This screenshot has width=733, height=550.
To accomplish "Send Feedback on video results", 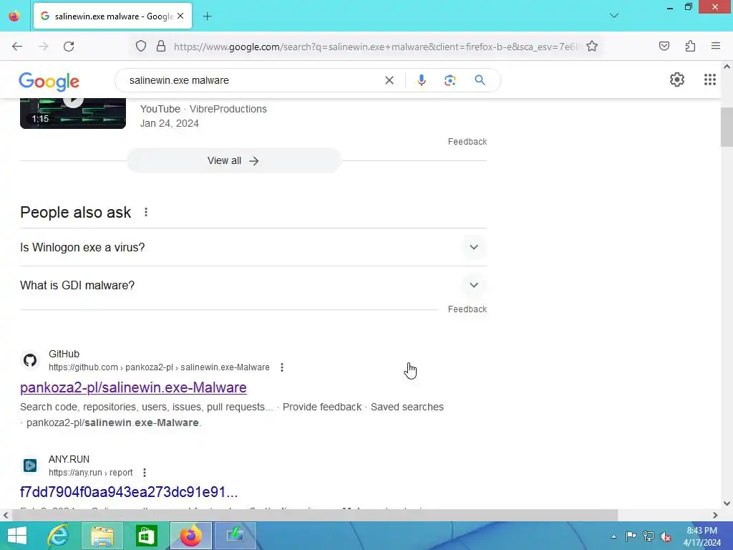I will click(467, 142).
